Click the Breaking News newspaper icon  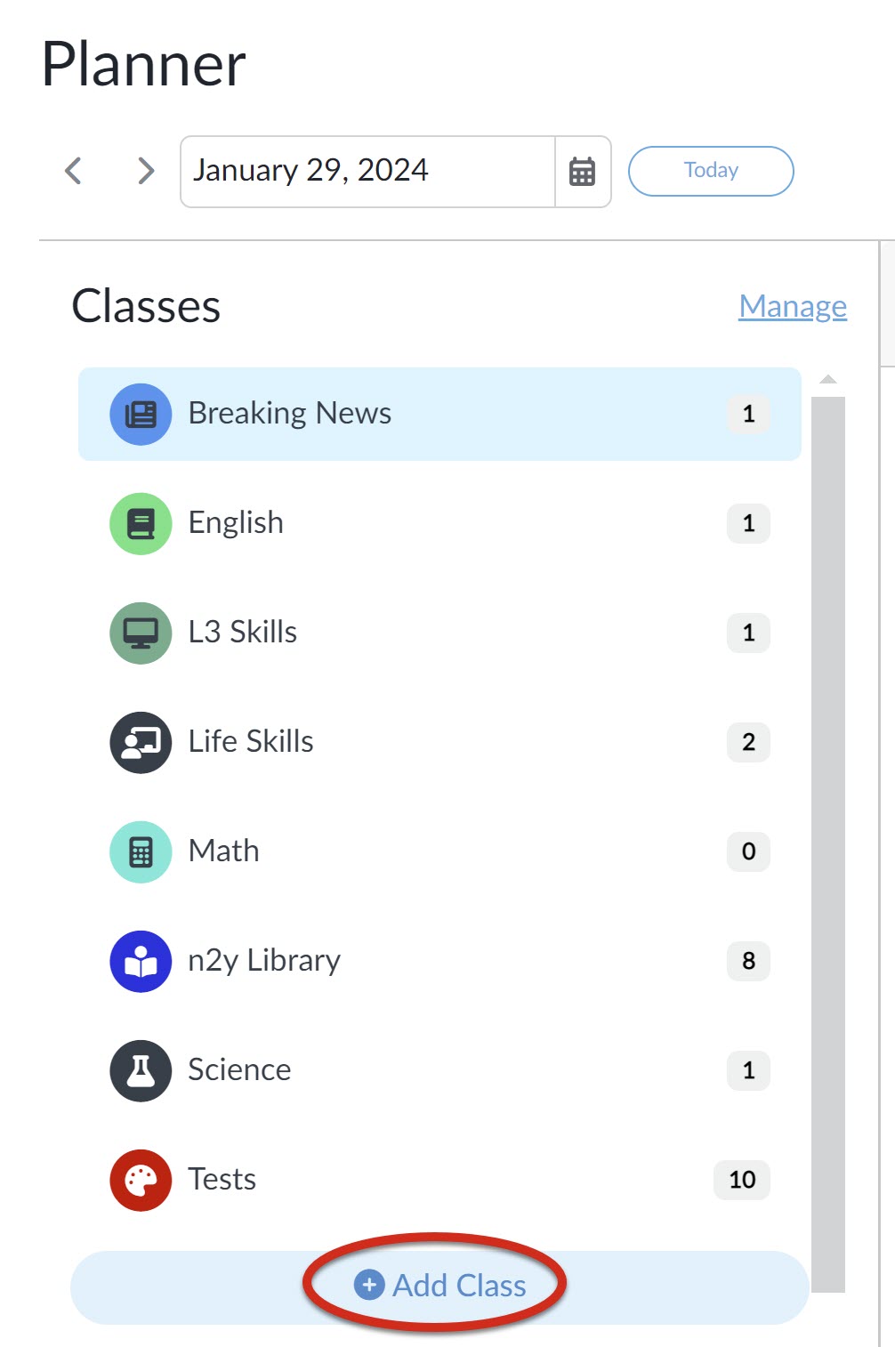click(141, 414)
